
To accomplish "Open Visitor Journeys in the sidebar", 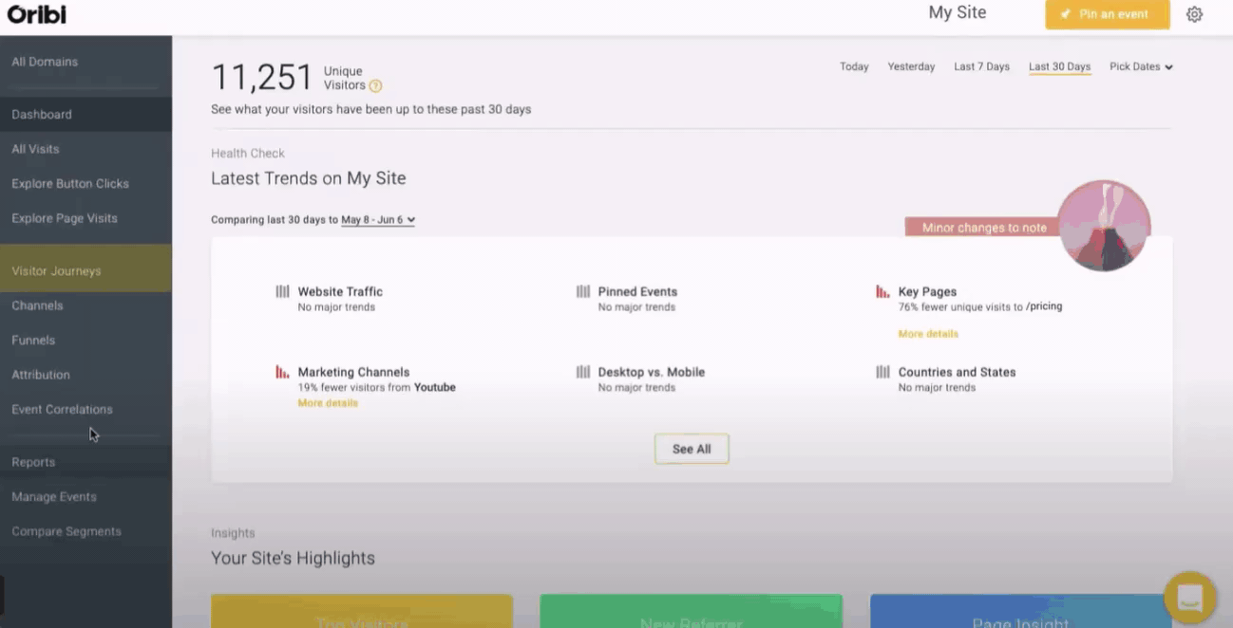I will pyautogui.click(x=85, y=271).
